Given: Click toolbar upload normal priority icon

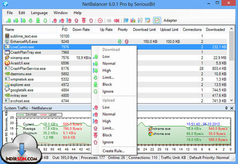Looking at the screenshot, I should (x=62, y=21).
